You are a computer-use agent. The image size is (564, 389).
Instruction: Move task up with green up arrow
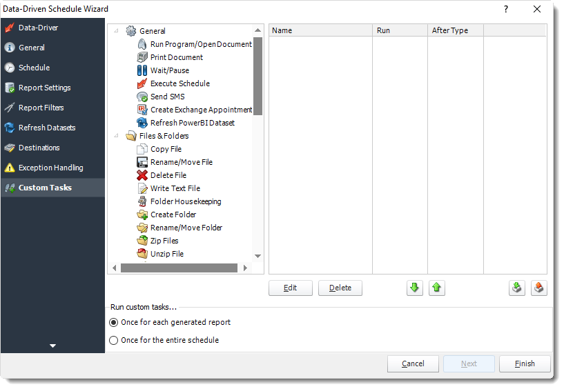(x=437, y=288)
